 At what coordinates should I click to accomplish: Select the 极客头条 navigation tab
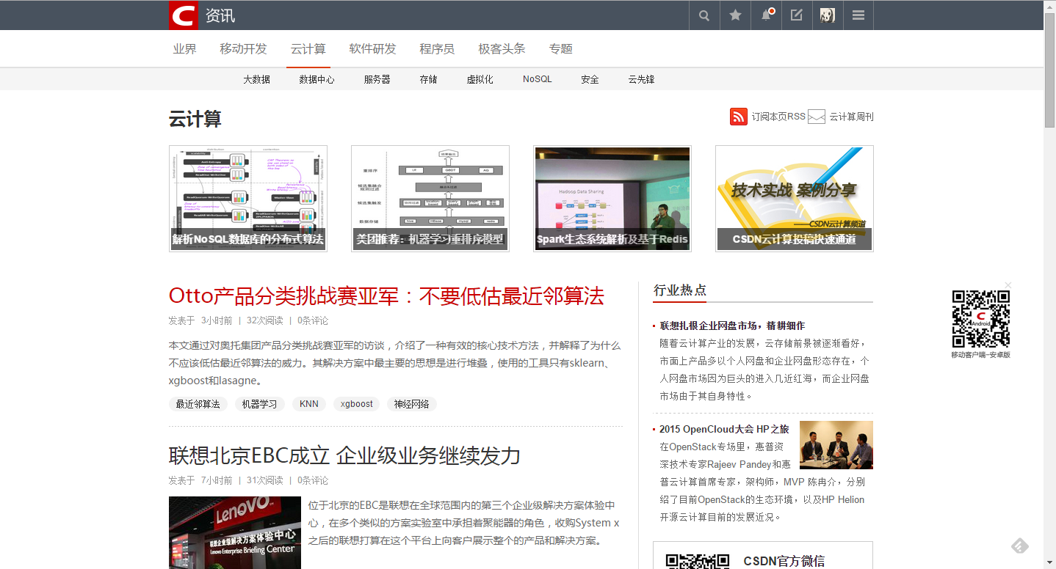pyautogui.click(x=502, y=49)
